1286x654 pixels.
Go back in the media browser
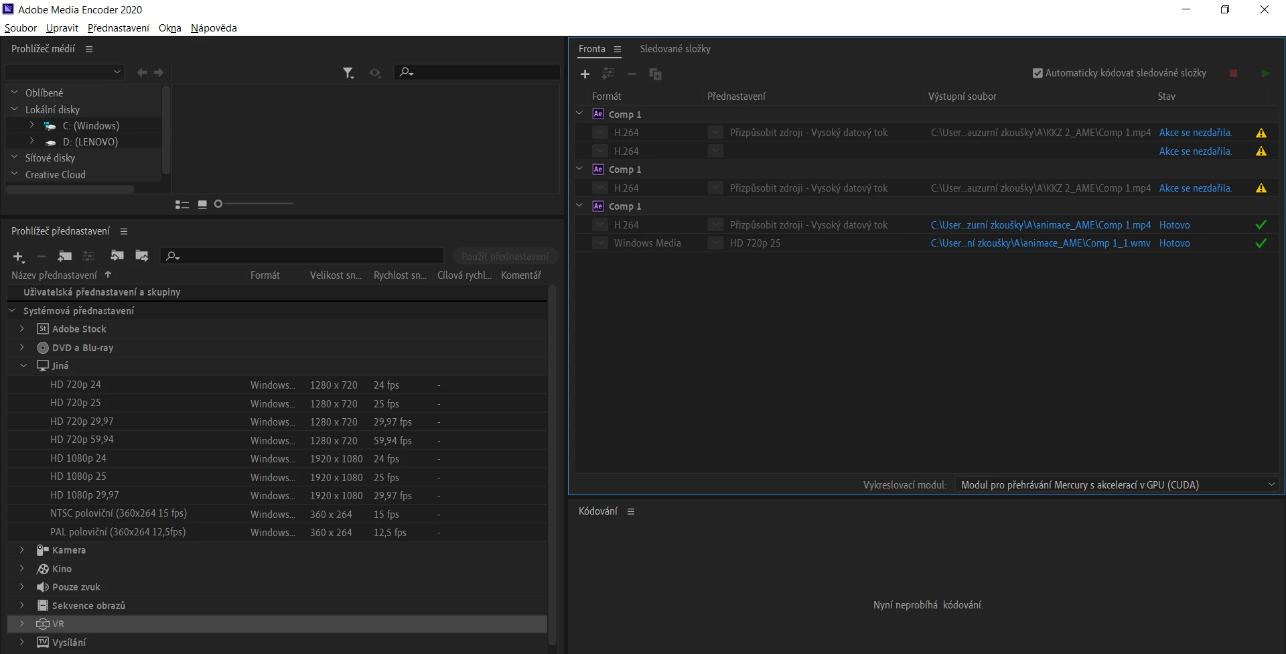142,72
